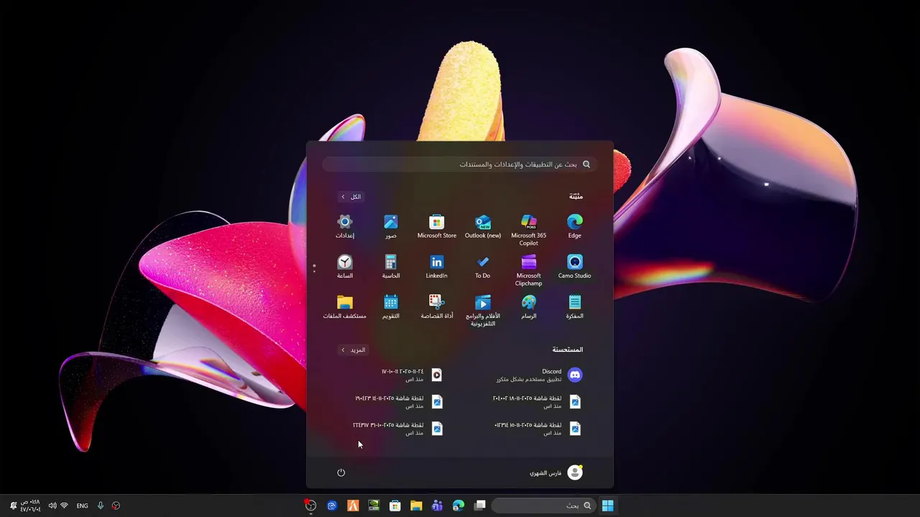The width and height of the screenshot is (920, 517).
Task: Open أداة القصاصة (Snipping Tool)
Action: [436, 307]
